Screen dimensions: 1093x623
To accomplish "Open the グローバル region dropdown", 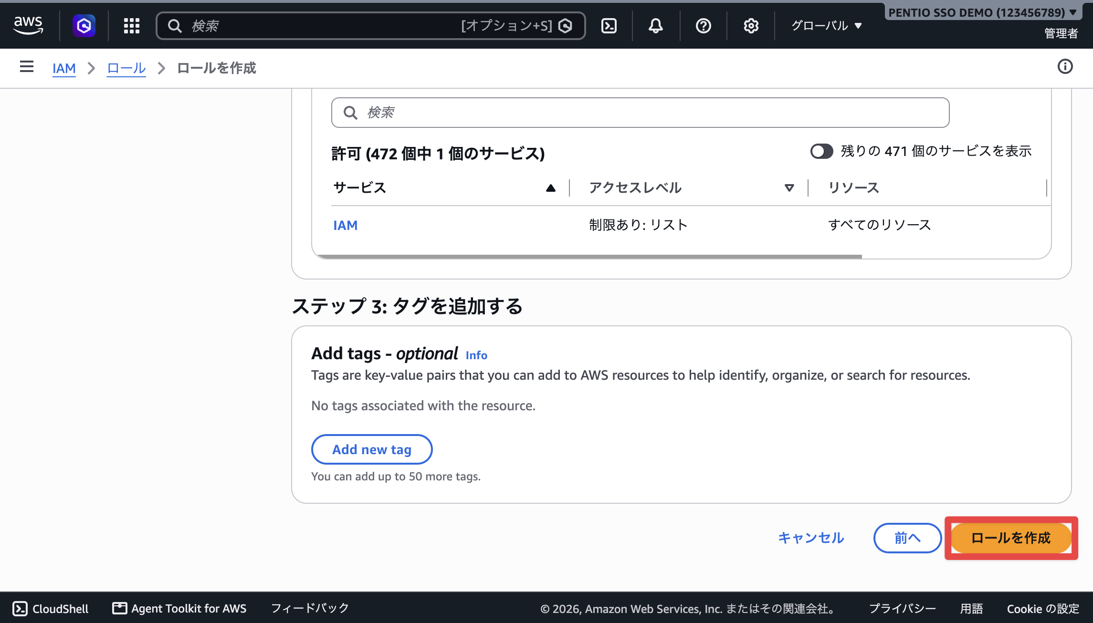I will click(827, 25).
